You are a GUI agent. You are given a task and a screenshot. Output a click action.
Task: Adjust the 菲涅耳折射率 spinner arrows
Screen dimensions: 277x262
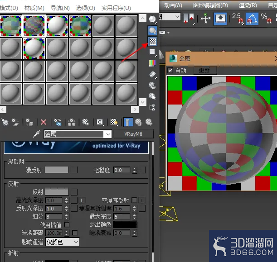pyautogui.click(x=135, y=209)
